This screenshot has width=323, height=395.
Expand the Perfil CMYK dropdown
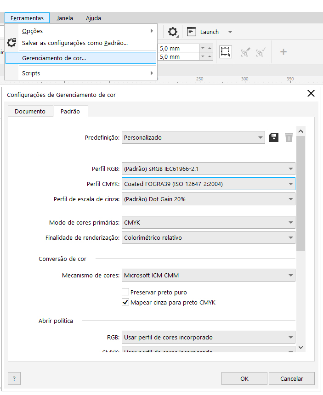point(208,184)
